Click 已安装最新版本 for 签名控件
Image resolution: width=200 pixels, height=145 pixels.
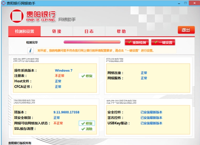[x=151, y=118]
